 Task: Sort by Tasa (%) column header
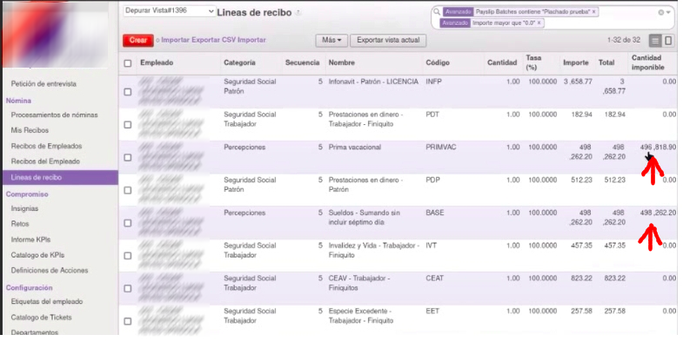[x=534, y=62]
